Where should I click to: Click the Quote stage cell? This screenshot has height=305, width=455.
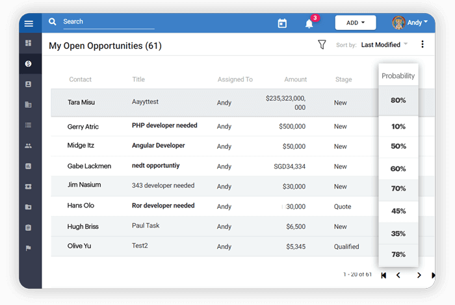click(x=343, y=207)
